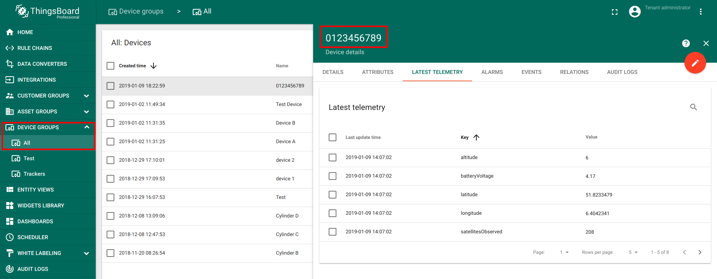Toggle fullscreen mode icon in header
Image resolution: width=717 pixels, height=279 pixels.
(x=614, y=12)
